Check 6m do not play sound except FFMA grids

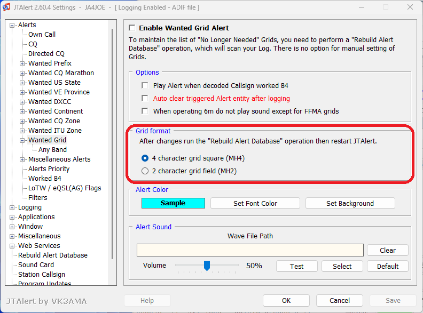coord(145,111)
